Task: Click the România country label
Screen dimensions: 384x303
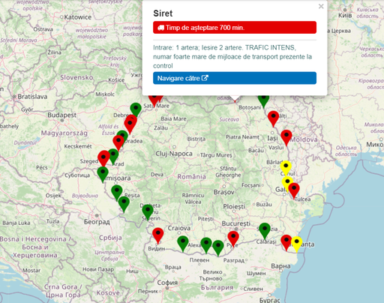Action: 191,177
